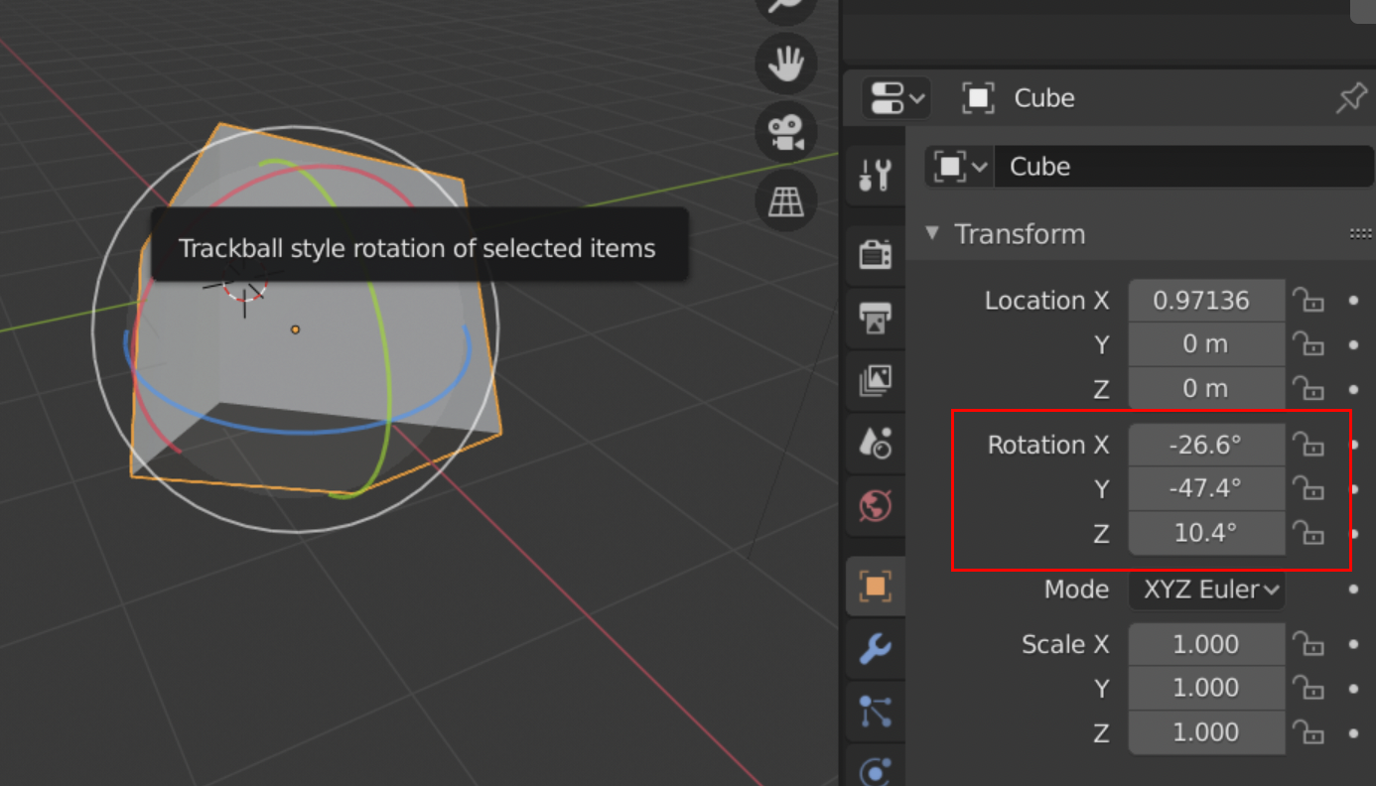Click animate dot for Location Y
The height and width of the screenshot is (786, 1376).
[x=1353, y=343]
